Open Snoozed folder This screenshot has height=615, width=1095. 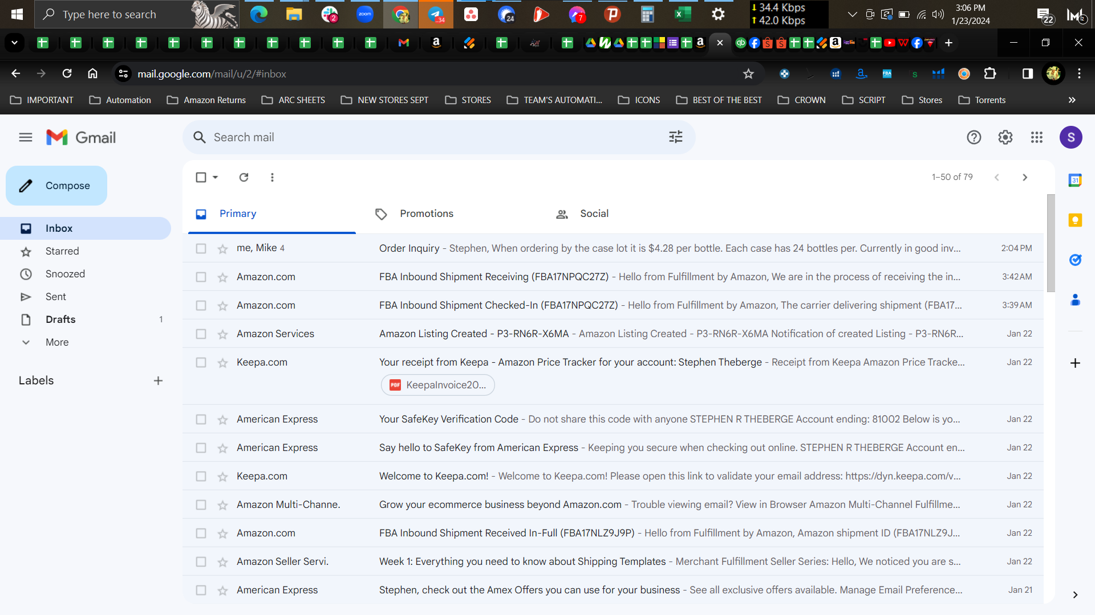coord(86,274)
